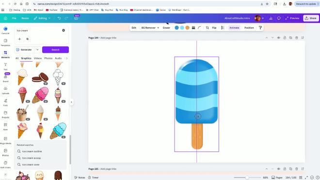The image size is (320, 180).
Task: Hide page 105 using the eye icon
Action: (x=279, y=169)
